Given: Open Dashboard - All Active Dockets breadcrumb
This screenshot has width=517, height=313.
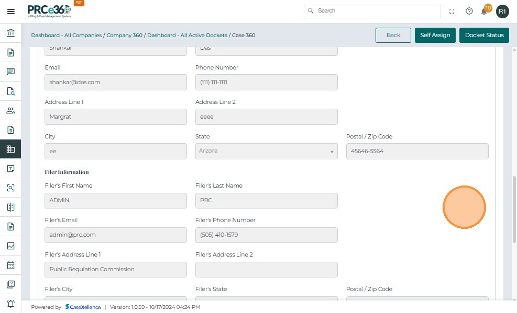Looking at the screenshot, I should pyautogui.click(x=187, y=36).
